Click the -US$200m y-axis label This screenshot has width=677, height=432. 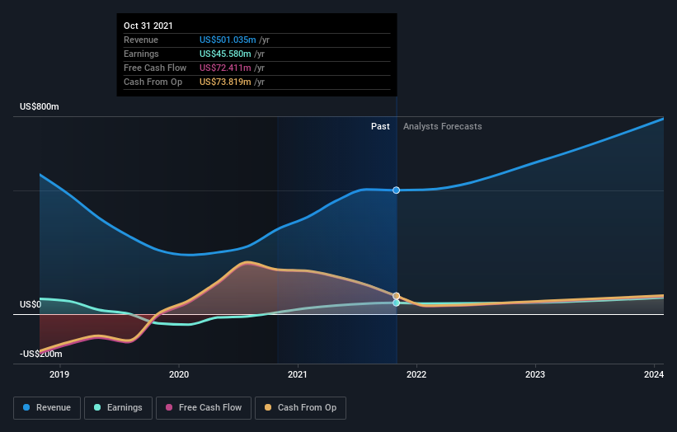[41, 354]
